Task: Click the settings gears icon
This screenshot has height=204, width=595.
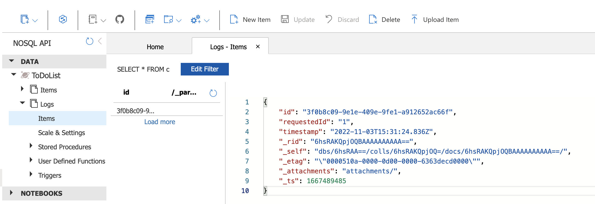Action: [x=196, y=19]
